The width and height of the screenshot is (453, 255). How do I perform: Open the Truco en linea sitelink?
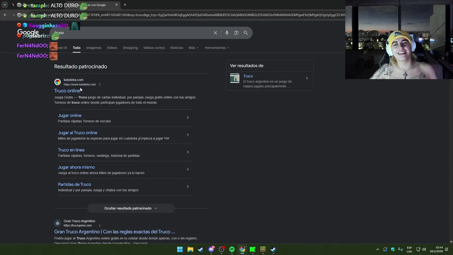click(71, 150)
